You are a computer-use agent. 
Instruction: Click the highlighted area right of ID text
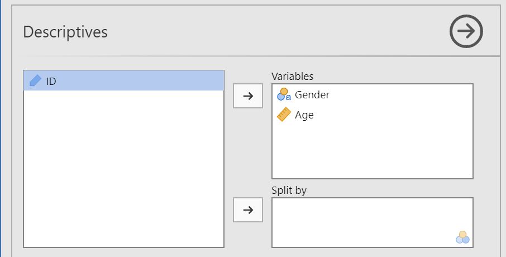pyautogui.click(x=140, y=81)
